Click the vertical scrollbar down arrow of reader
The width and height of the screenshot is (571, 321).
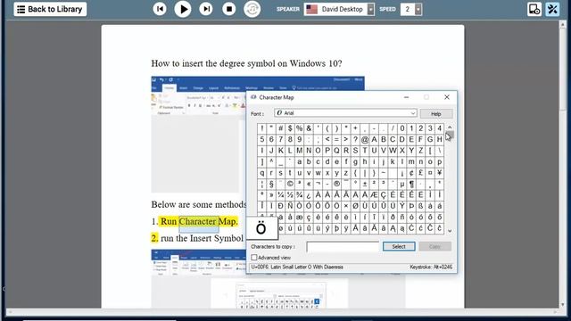(x=563, y=304)
